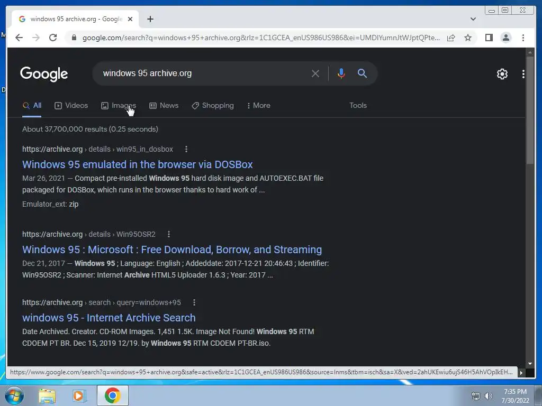Switch to the Shopping tab

click(213, 106)
